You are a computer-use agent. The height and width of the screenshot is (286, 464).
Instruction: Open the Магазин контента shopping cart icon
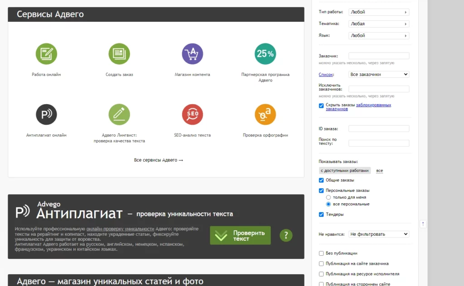click(x=192, y=54)
